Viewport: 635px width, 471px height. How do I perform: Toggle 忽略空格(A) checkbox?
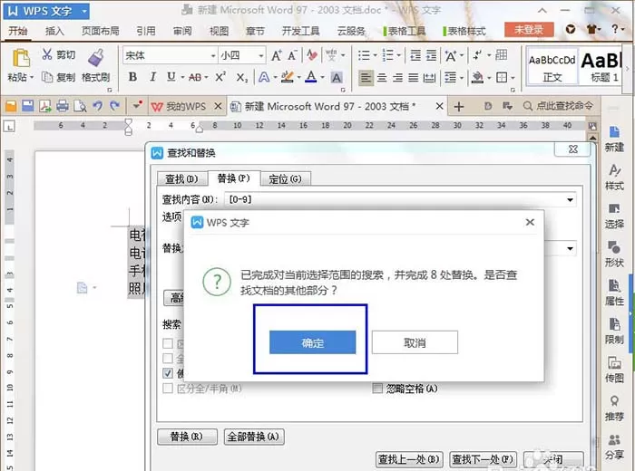(x=377, y=389)
